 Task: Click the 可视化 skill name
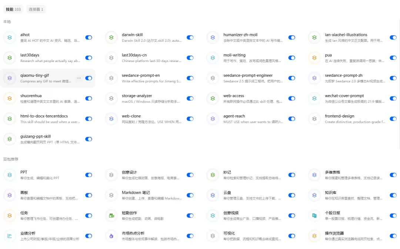(229, 233)
